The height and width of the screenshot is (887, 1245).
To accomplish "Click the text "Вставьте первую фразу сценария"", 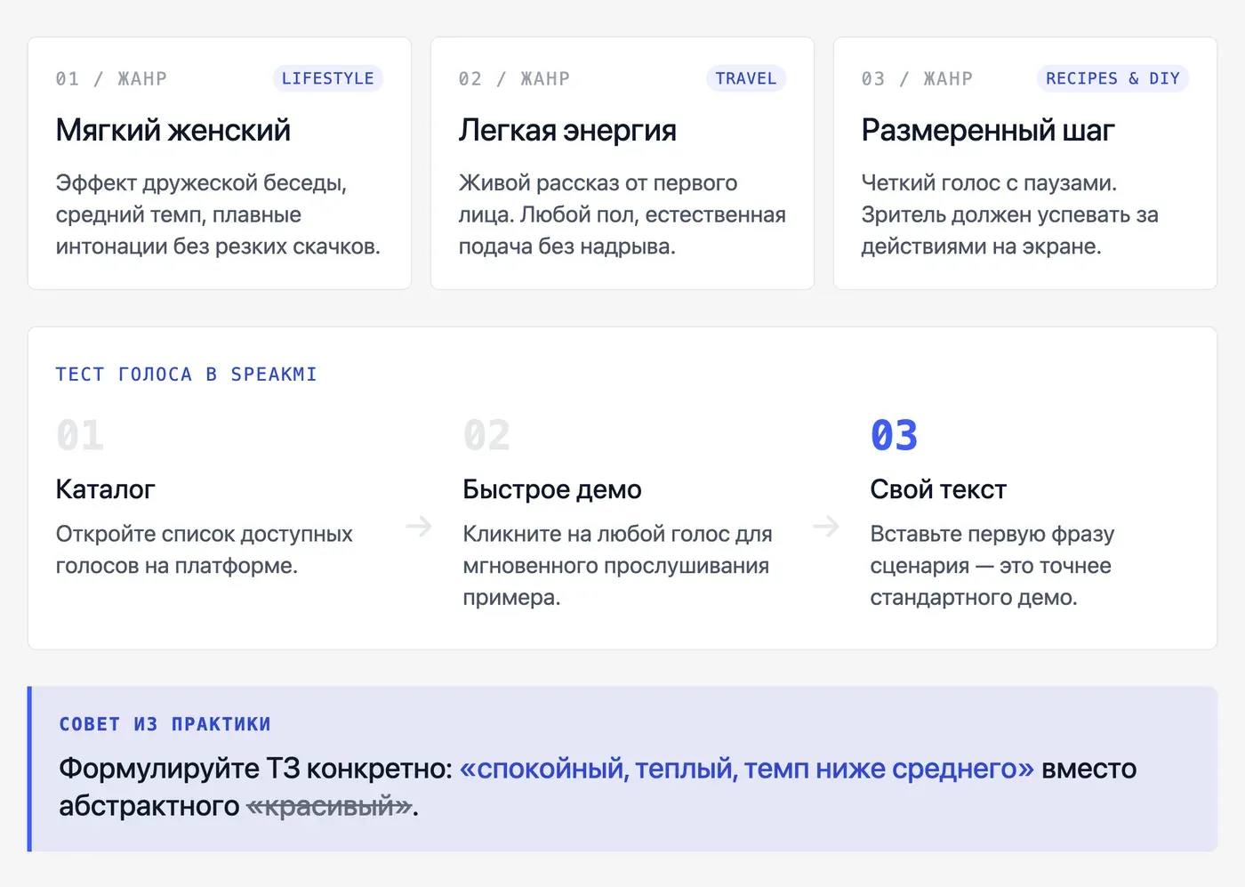I will click(992, 566).
